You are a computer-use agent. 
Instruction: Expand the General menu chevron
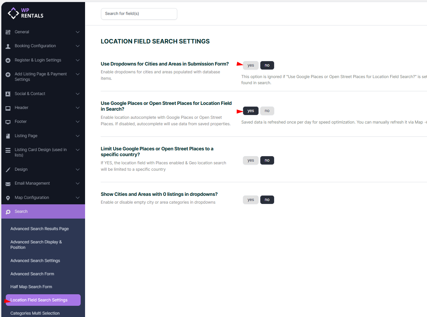(78, 32)
